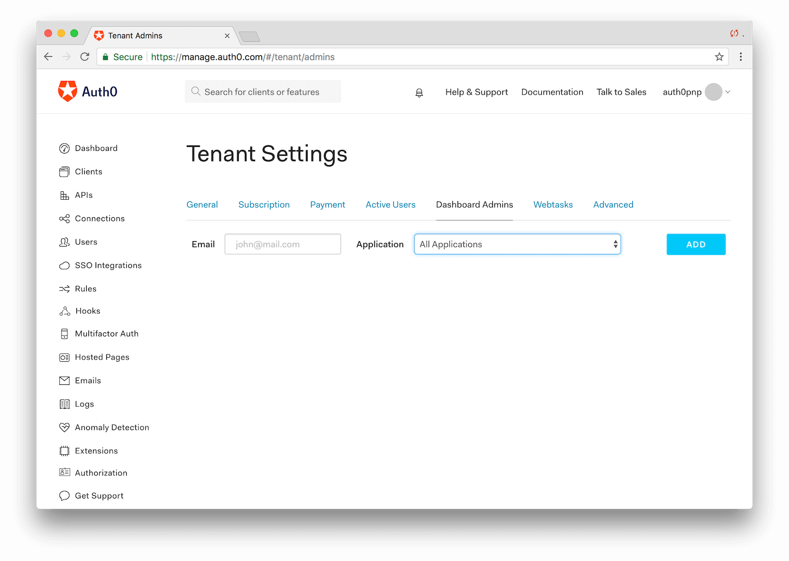Open the Active Users tab
The image size is (789, 561).
coord(390,205)
